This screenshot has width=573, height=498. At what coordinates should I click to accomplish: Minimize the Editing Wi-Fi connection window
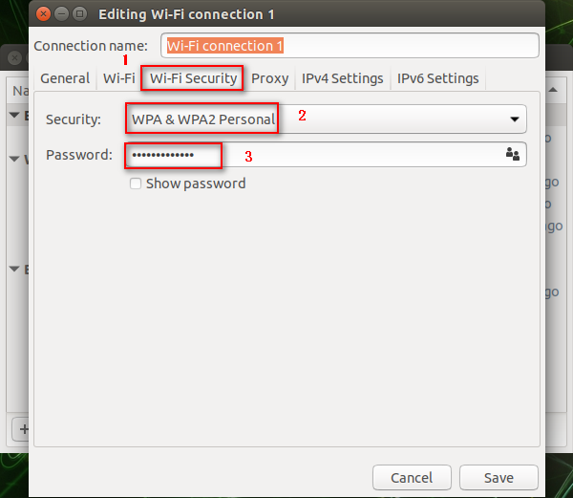tap(61, 14)
